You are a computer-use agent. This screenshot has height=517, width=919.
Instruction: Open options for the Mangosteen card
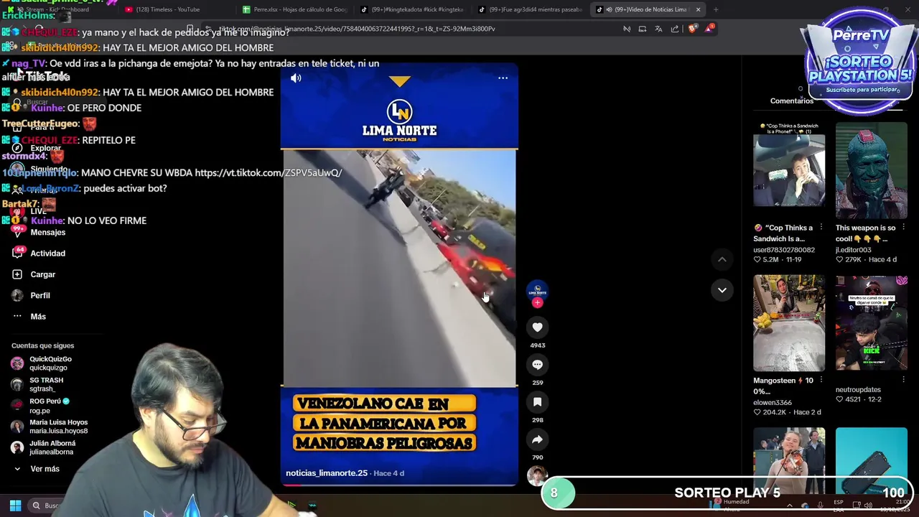pyautogui.click(x=821, y=381)
